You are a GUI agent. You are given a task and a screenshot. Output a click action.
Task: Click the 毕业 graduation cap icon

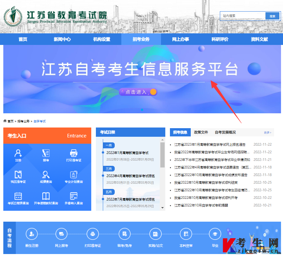click(215, 234)
